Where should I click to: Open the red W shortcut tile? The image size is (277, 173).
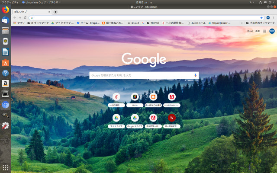172,118
